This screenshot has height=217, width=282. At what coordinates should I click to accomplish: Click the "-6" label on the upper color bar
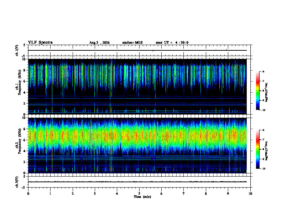[263, 71]
